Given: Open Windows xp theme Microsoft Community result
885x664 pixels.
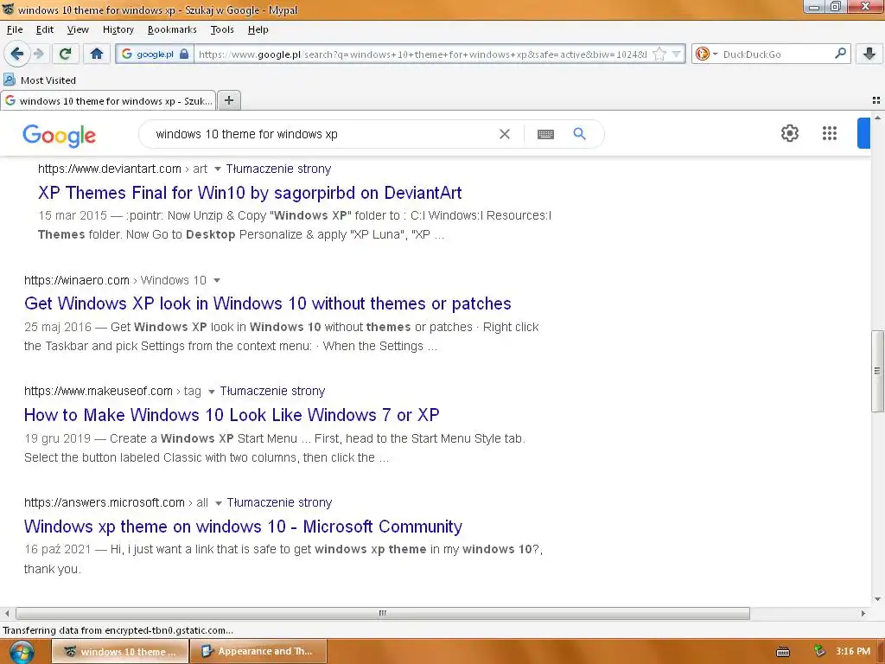Looking at the screenshot, I should [x=243, y=527].
